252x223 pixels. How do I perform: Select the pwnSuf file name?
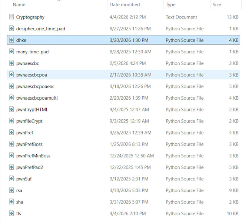tap(24, 179)
